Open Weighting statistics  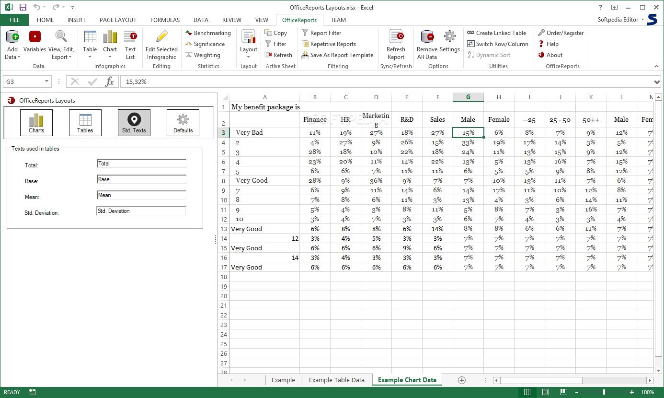pyautogui.click(x=203, y=55)
